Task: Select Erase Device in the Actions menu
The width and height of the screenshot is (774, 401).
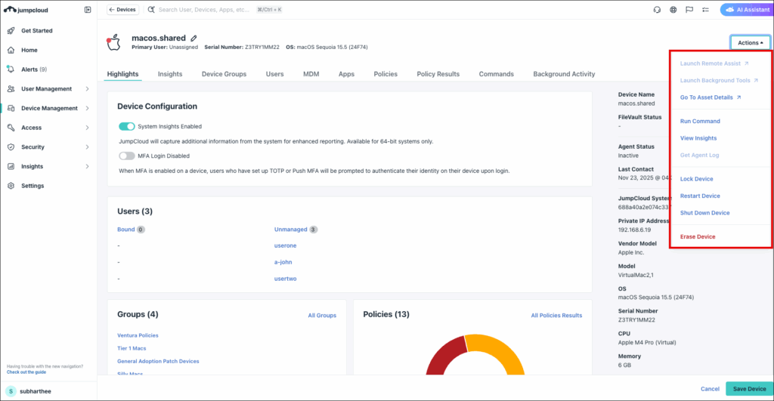Action: (697, 237)
